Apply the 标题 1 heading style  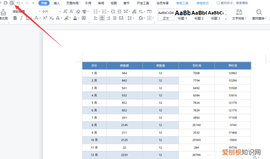click(x=183, y=15)
